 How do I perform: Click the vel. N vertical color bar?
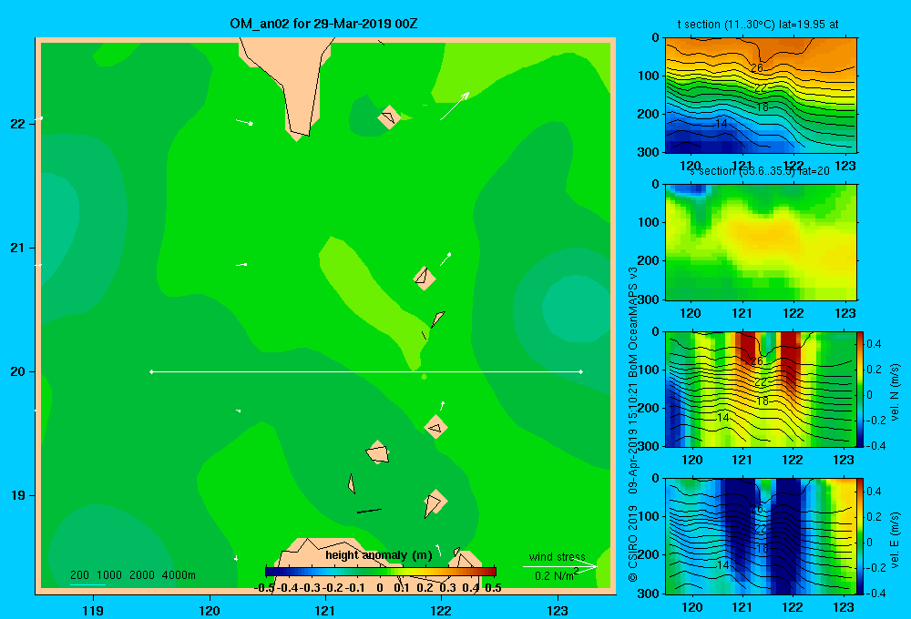point(861,389)
